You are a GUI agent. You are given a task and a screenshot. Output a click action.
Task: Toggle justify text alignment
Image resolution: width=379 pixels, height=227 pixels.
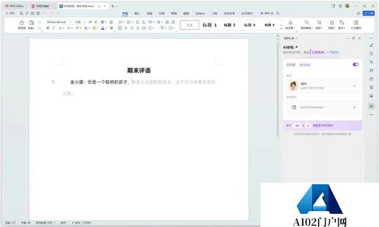(138, 28)
